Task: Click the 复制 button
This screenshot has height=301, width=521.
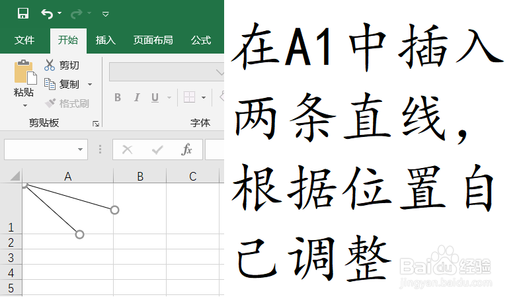Action: (61, 84)
